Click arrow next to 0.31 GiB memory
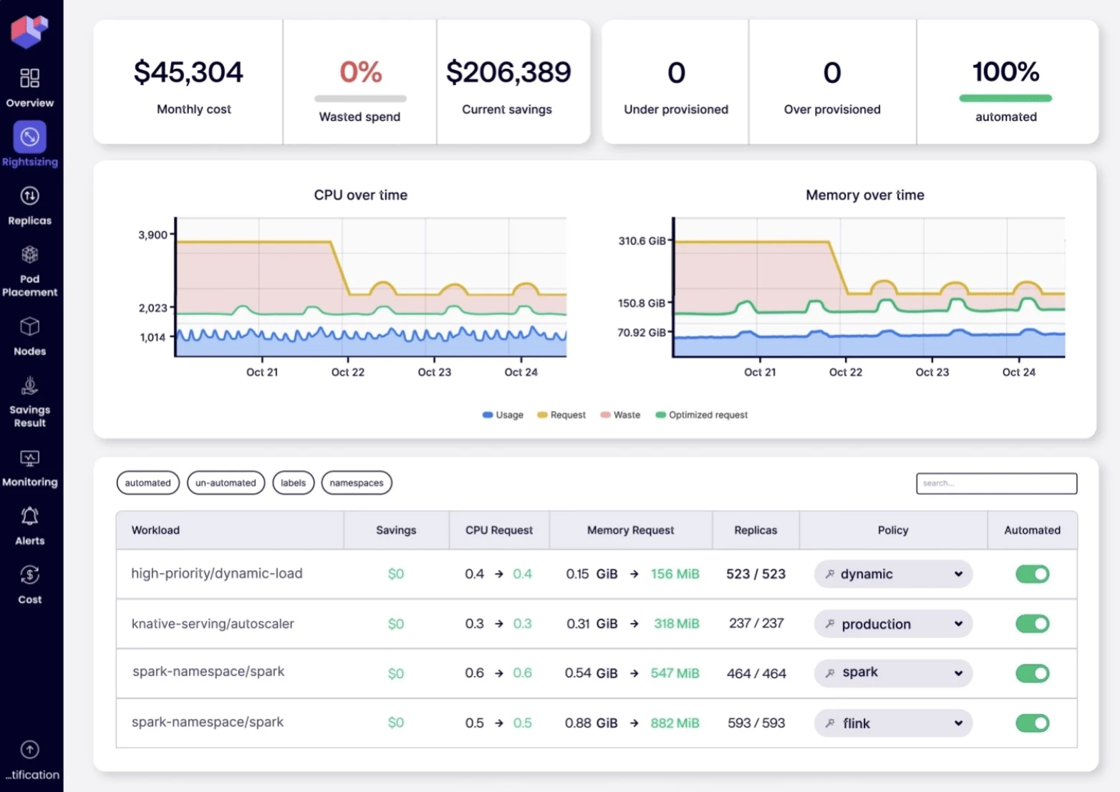 coord(634,624)
